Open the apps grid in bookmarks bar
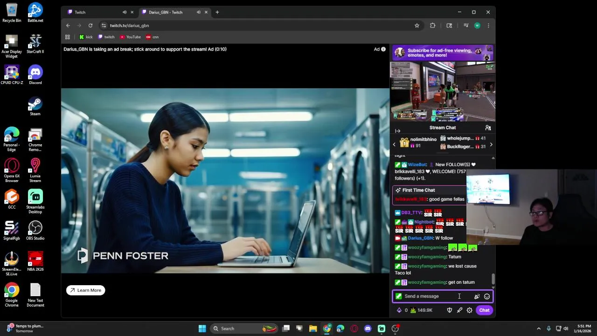 coord(68,37)
